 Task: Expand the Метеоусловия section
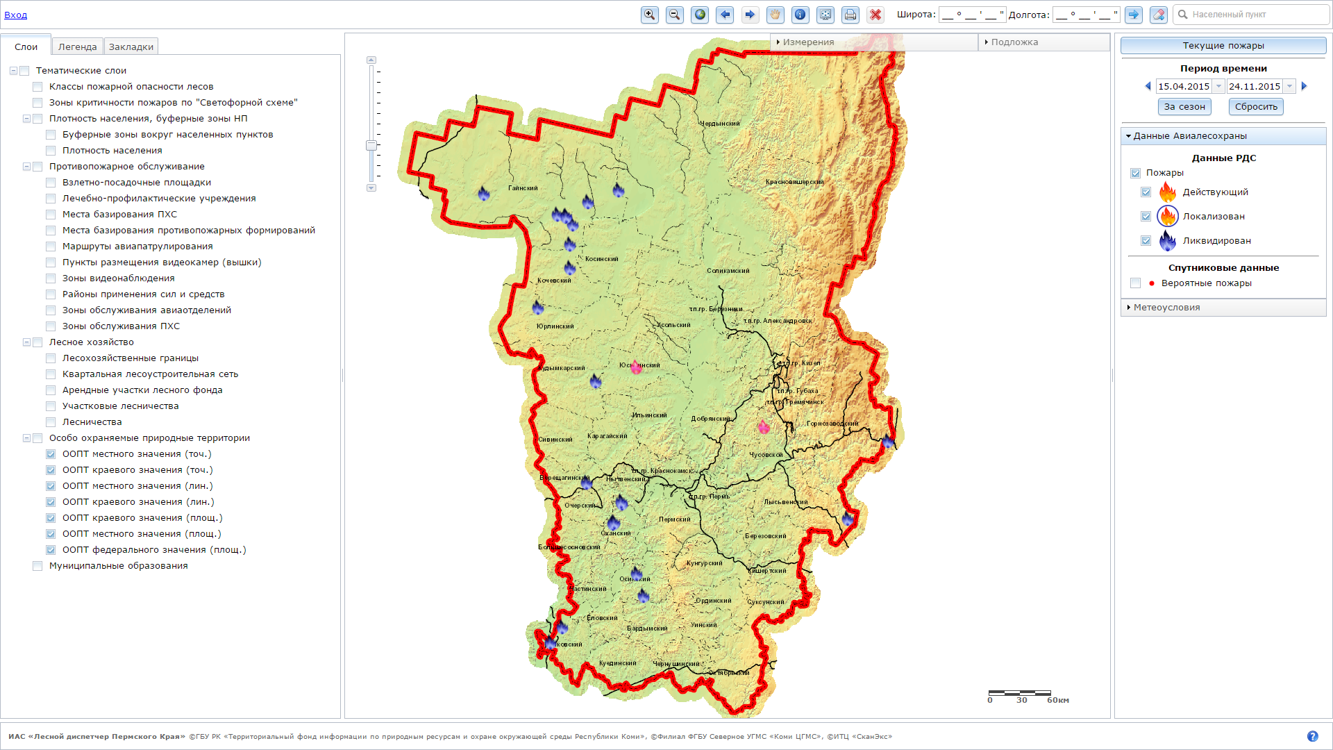pos(1223,308)
